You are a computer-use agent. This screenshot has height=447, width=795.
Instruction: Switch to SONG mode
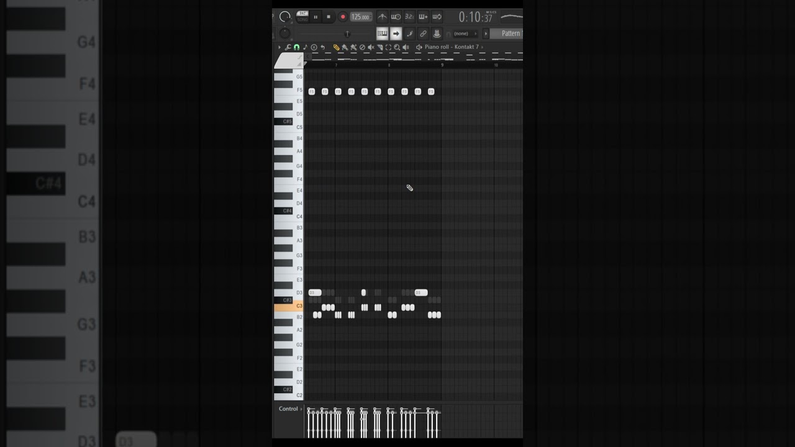coord(302,20)
